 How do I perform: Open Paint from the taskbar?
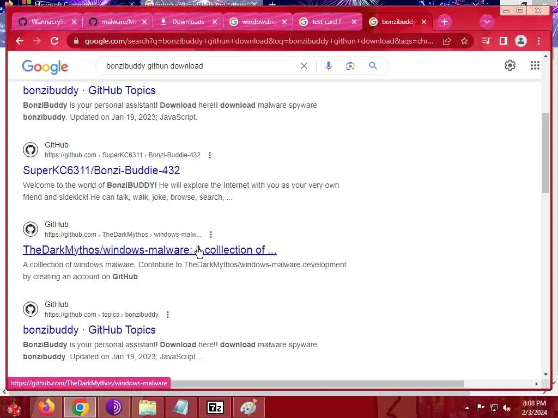tap(248, 407)
